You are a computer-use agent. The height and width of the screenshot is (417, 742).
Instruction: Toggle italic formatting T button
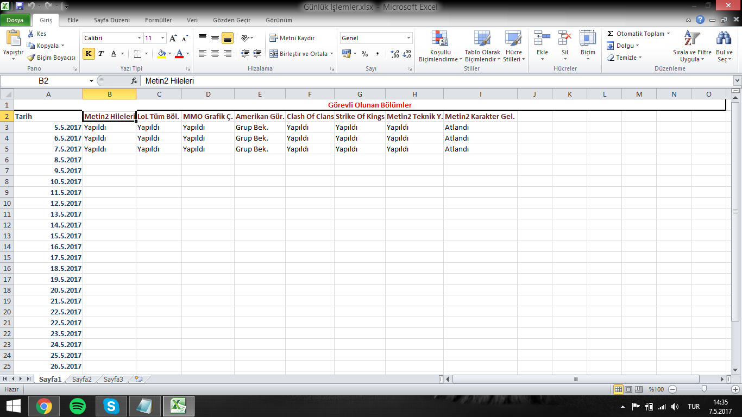click(x=101, y=53)
